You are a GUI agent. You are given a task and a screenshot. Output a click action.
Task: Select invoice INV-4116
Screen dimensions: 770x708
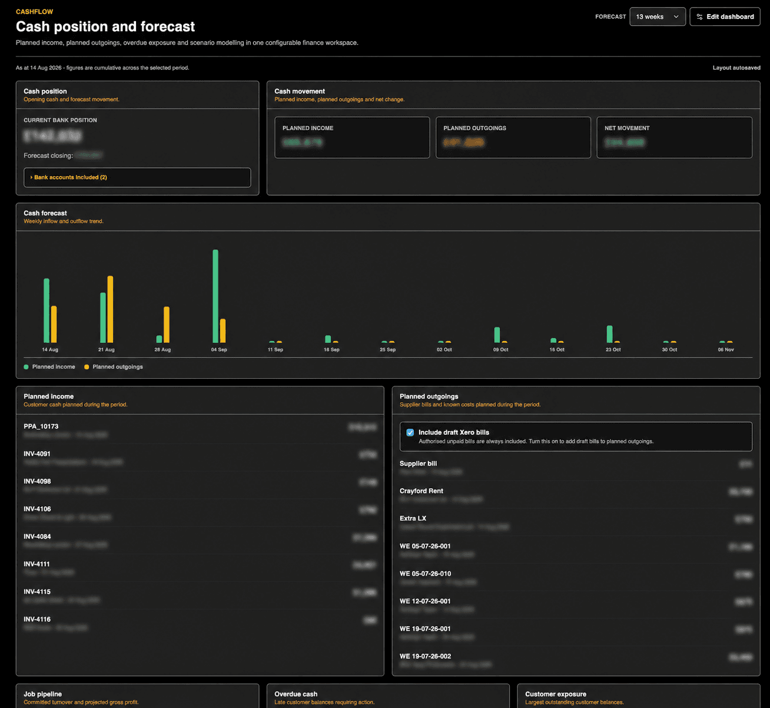coord(200,623)
